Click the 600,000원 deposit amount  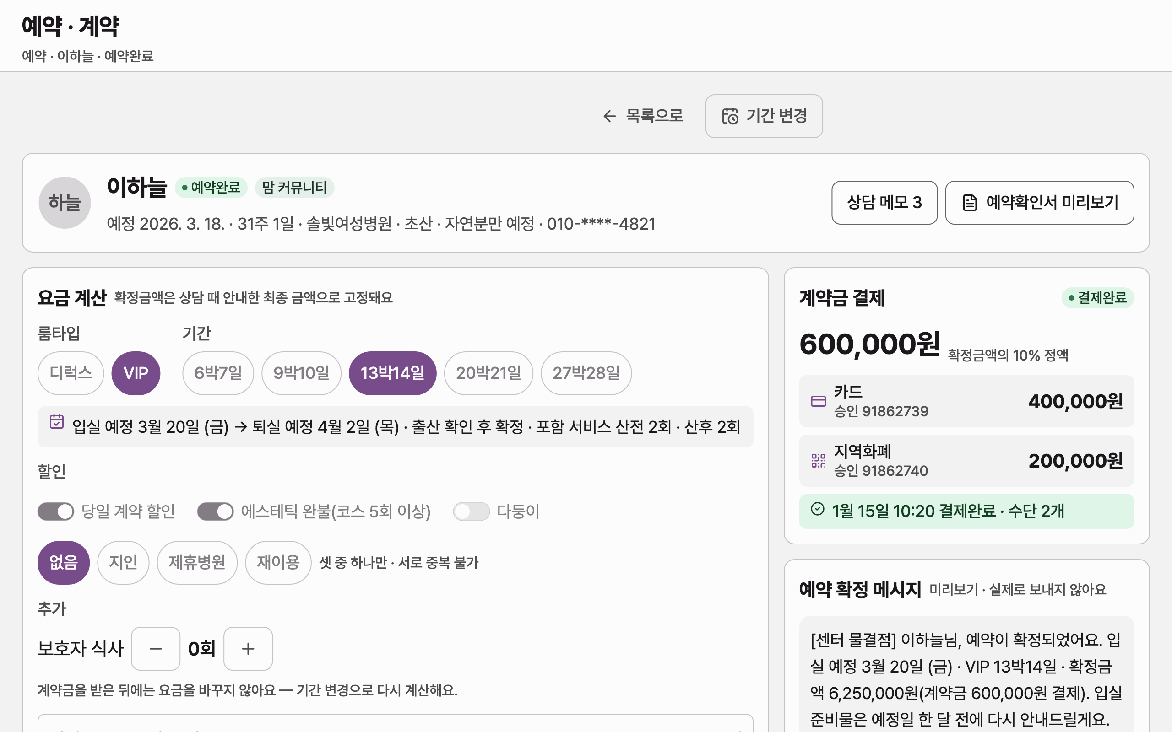click(x=869, y=344)
